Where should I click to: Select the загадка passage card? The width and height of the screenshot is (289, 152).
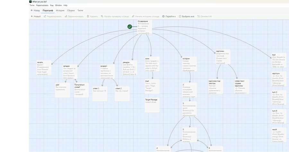point(70,72)
